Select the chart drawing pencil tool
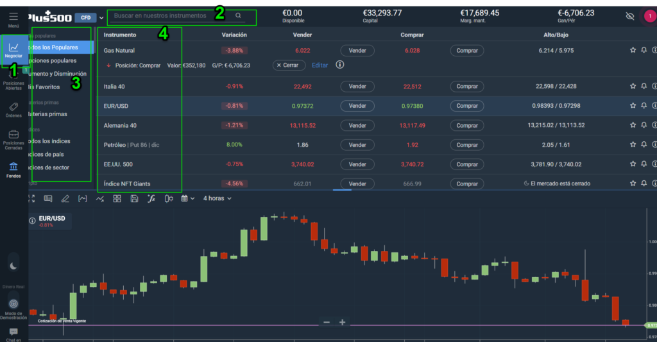The height and width of the screenshot is (342, 657). [65, 198]
